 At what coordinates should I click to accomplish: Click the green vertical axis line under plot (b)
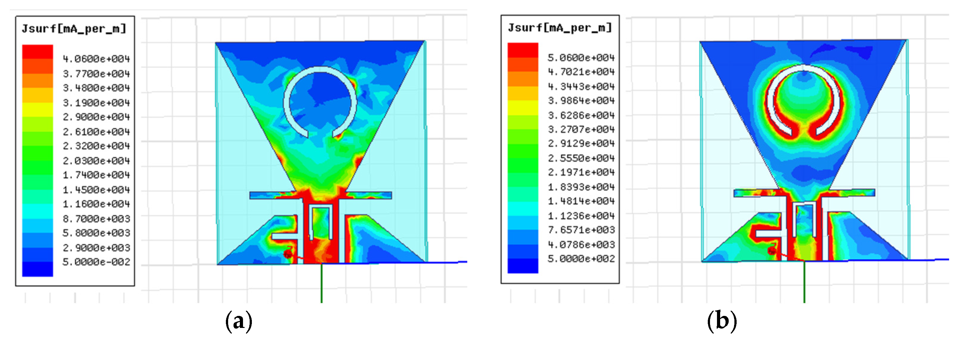click(x=804, y=282)
